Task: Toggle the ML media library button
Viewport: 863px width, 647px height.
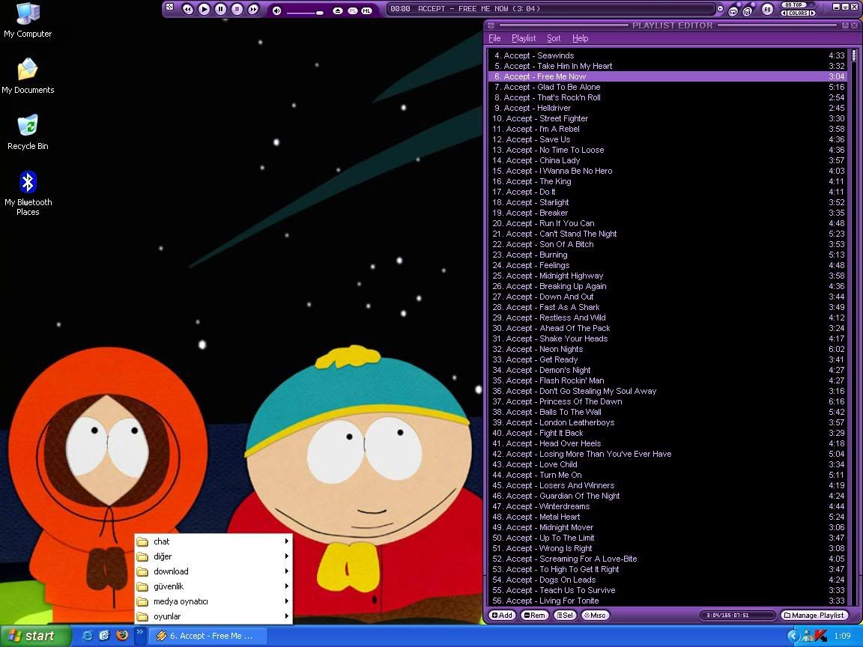Action: [366, 10]
